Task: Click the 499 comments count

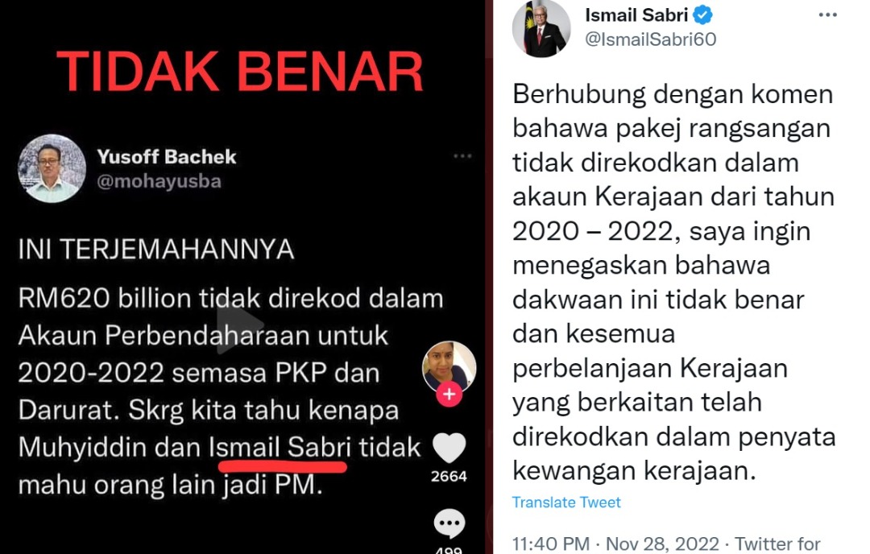Action: pyautogui.click(x=449, y=550)
